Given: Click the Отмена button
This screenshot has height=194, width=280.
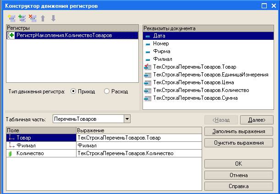Looking at the screenshot, I should pos(239,175).
